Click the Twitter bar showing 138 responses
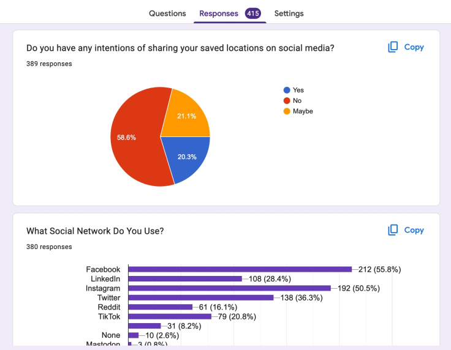This screenshot has height=350, width=451. coord(201,298)
